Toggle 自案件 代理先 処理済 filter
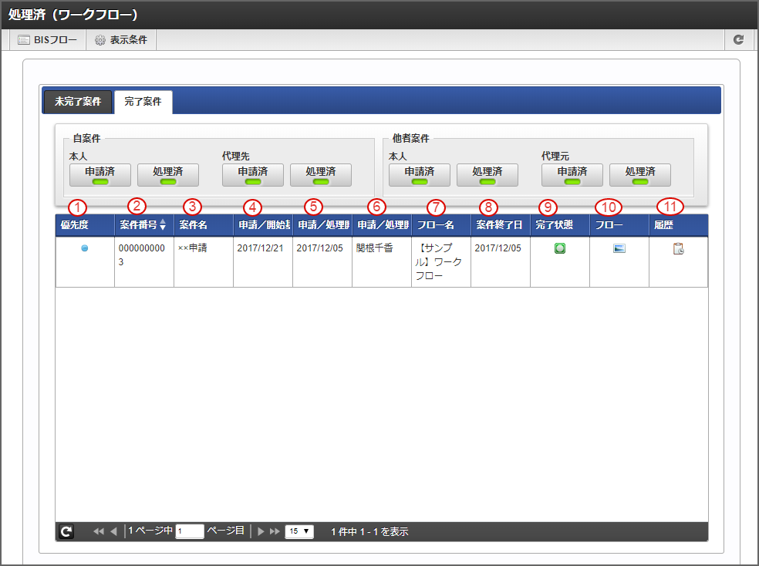759x566 pixels. tap(320, 174)
